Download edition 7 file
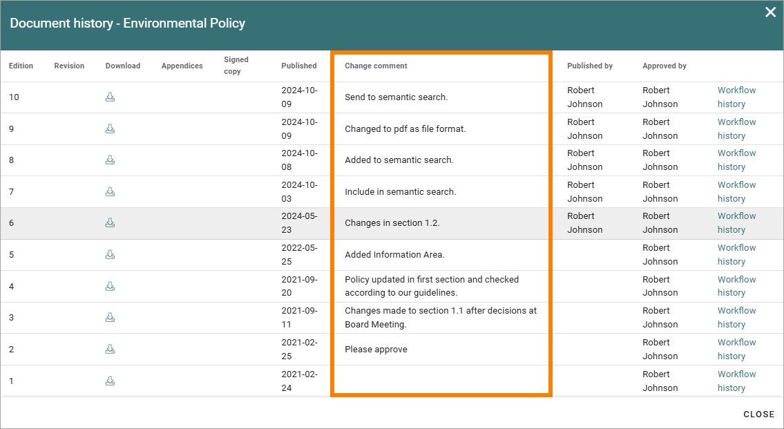 [110, 192]
